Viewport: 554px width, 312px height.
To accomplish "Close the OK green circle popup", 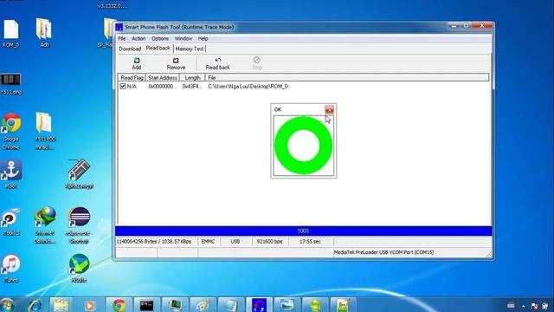I will (329, 110).
